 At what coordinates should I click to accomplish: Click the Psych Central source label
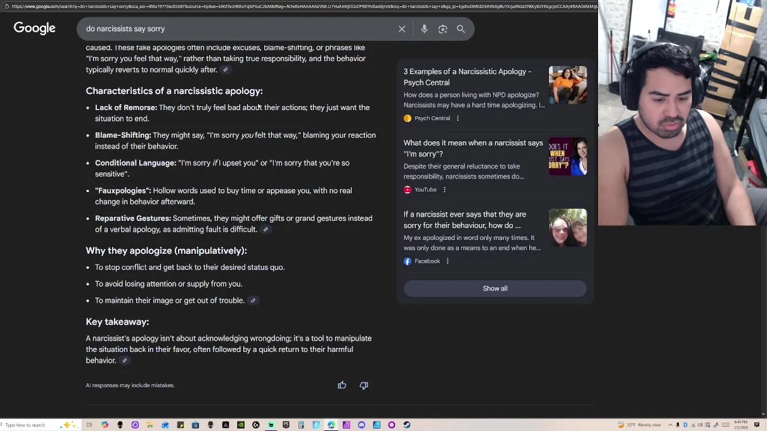[432, 119]
